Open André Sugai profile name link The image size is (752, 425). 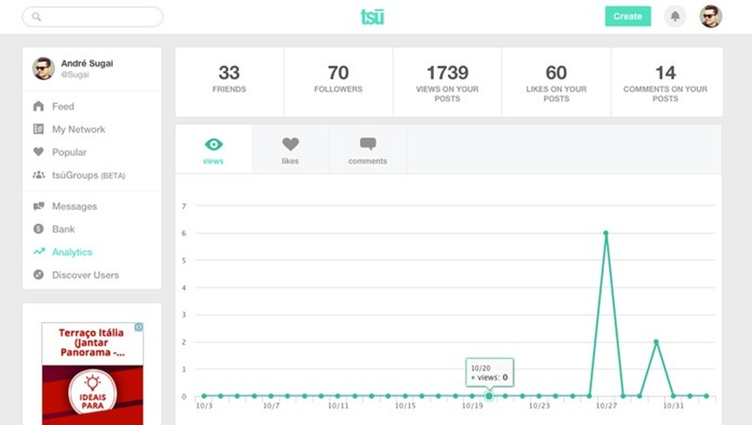pos(87,63)
